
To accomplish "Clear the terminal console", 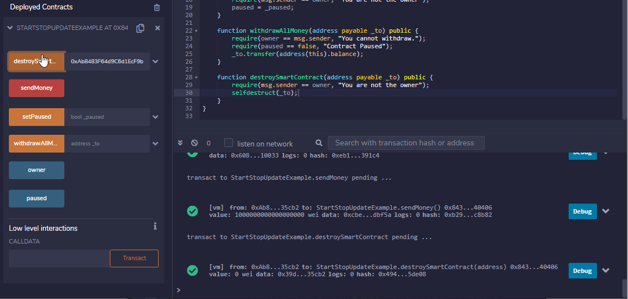I will (x=194, y=143).
